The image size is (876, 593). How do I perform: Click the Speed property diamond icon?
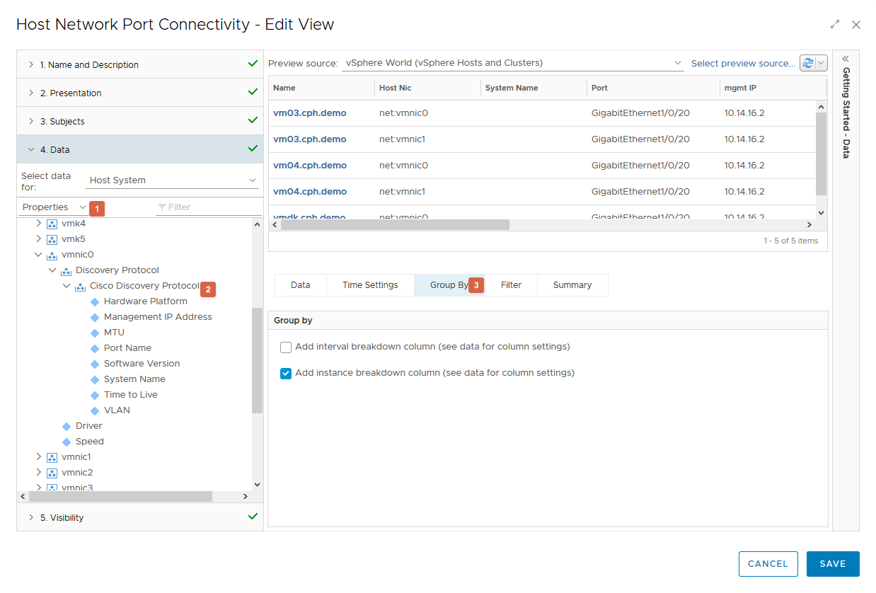(x=67, y=442)
